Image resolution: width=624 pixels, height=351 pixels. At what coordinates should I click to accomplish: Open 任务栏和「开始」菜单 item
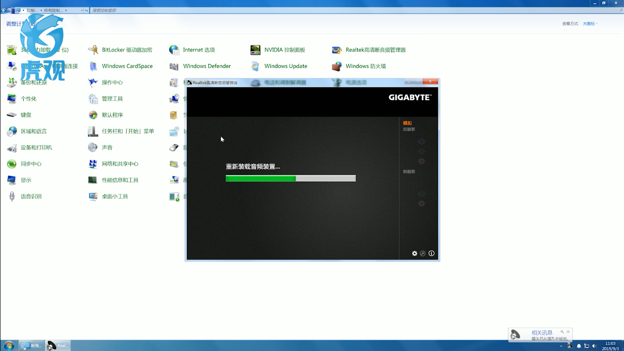pyautogui.click(x=121, y=131)
